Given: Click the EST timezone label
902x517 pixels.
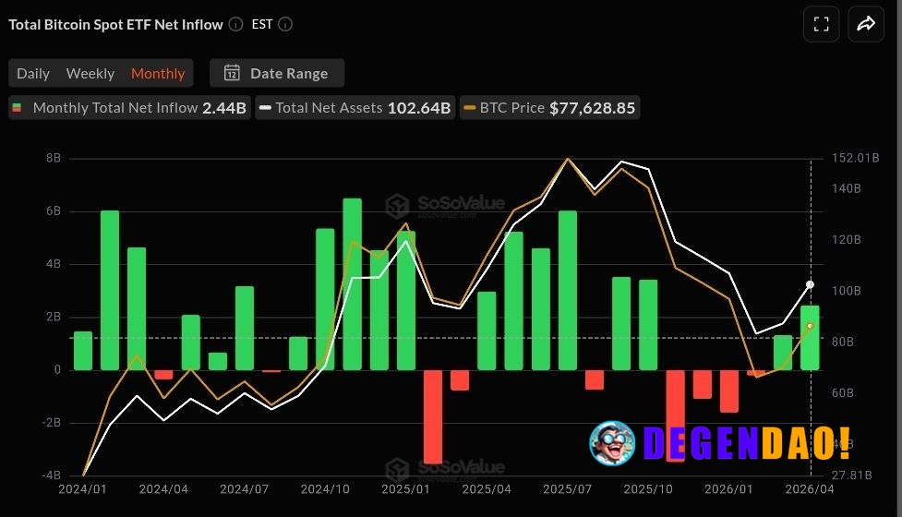Looking at the screenshot, I should tap(262, 24).
